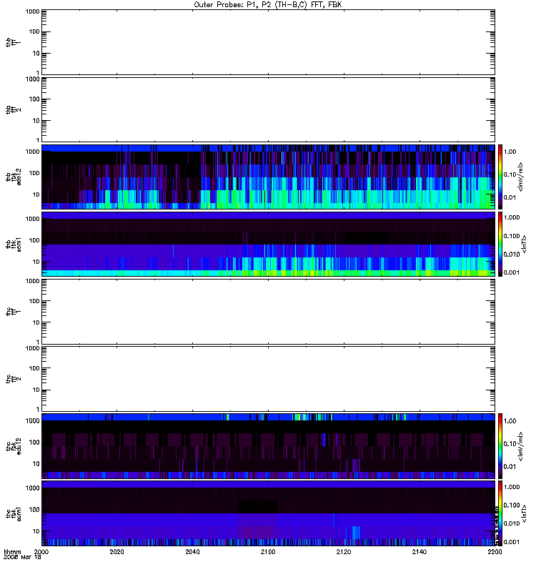Click the '2008 Mar 18' date label
Screen dimensions: 536x572
pos(22,557)
